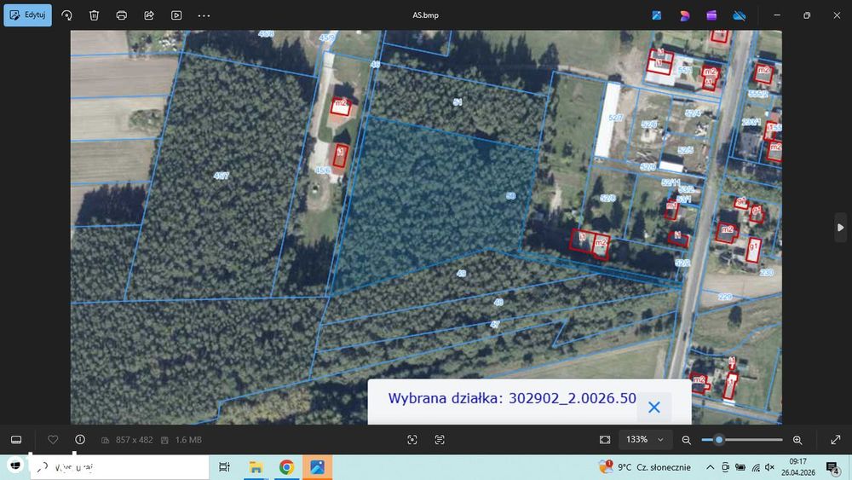
Task: Open Google Chrome from the taskbar
Action: pos(286,467)
